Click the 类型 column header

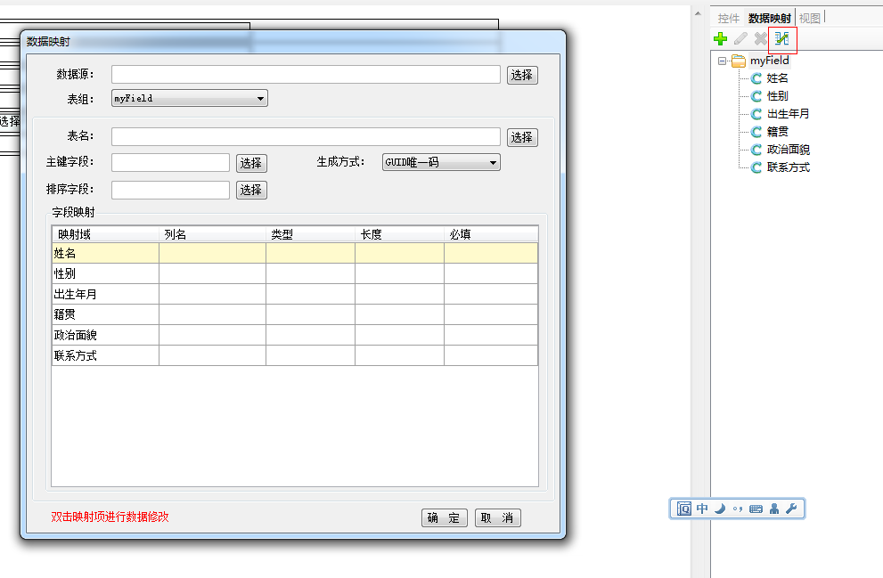coord(310,234)
